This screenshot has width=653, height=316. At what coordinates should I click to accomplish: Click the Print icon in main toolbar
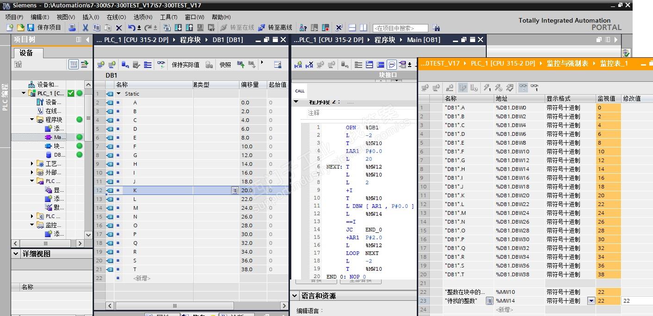[x=72, y=28]
